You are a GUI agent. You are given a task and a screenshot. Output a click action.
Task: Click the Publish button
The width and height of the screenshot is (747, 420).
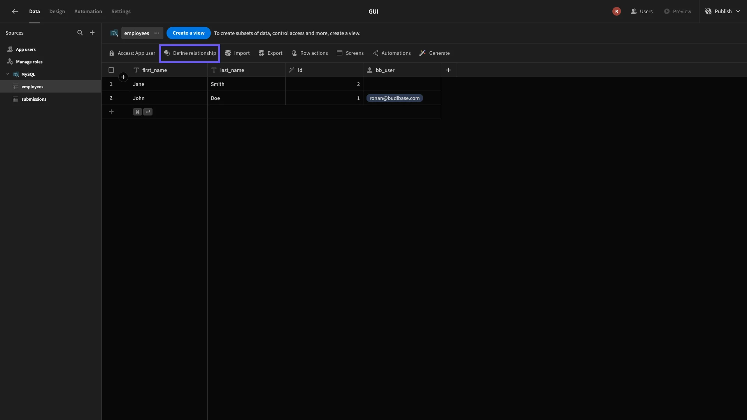[x=719, y=12]
